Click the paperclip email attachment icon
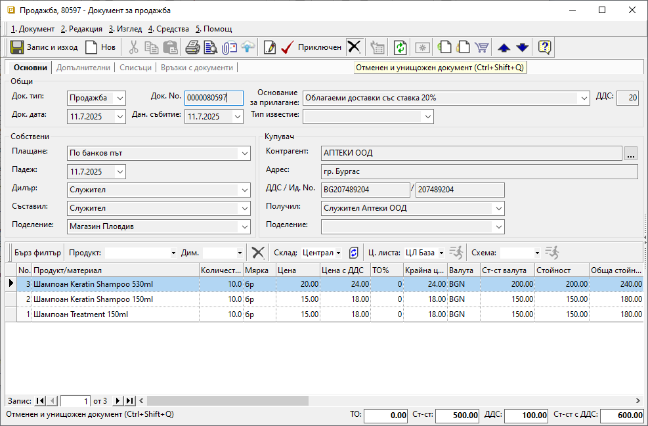Image resolution: width=648 pixels, height=426 pixels. point(229,47)
